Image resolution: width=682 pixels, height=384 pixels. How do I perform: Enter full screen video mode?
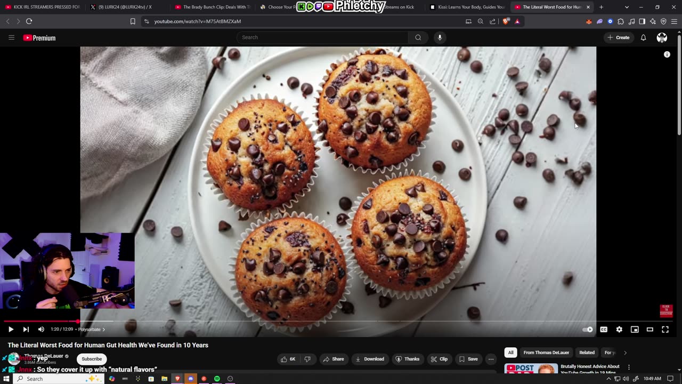pyautogui.click(x=665, y=330)
